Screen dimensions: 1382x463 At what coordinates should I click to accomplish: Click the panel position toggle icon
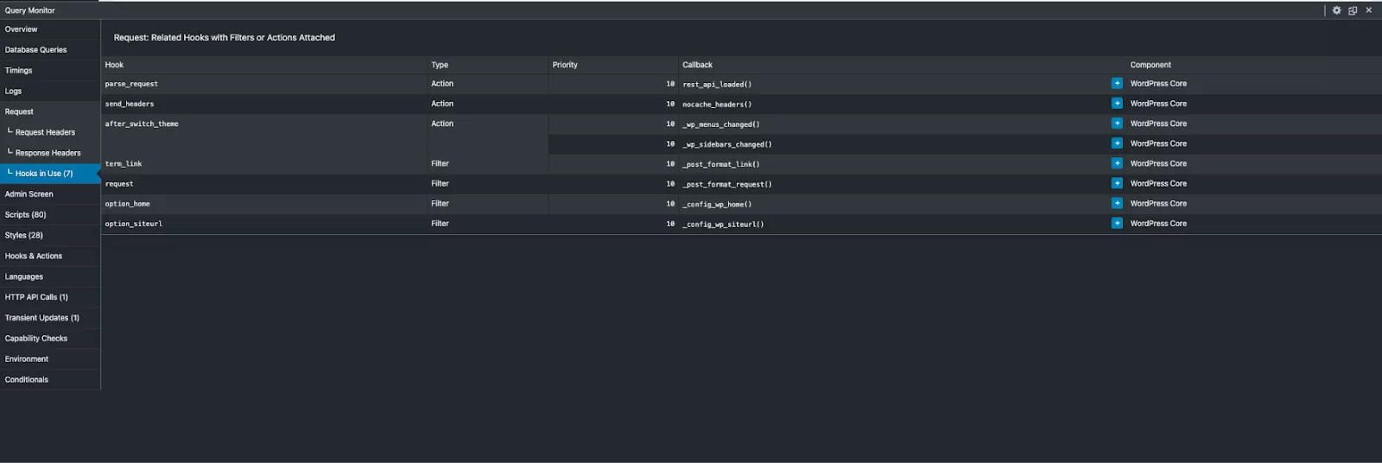[1353, 10]
